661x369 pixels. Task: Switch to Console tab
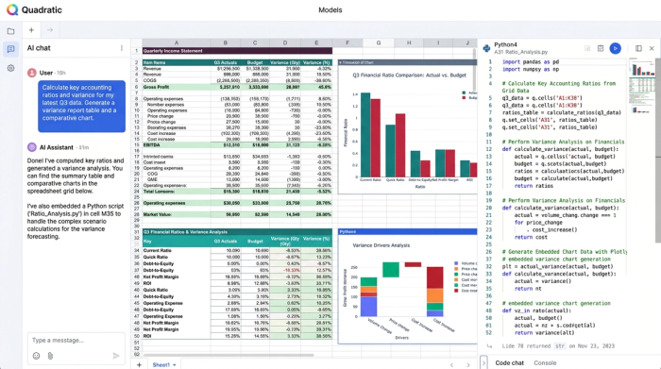click(545, 362)
